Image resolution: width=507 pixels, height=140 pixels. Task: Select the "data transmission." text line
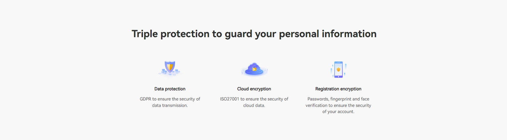point(170,105)
